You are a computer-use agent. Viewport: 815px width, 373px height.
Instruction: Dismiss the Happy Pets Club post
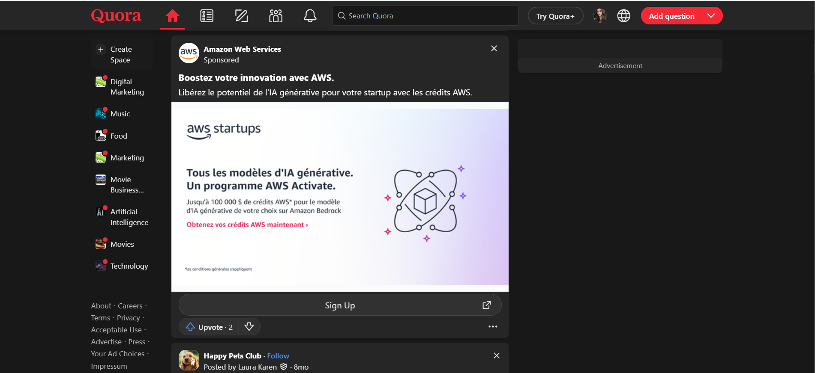(x=497, y=355)
